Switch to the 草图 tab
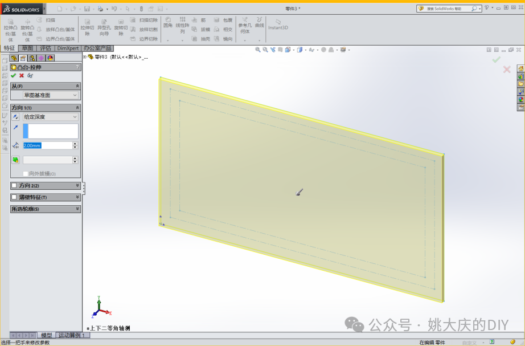Viewport: 525px width, 346px height. point(27,48)
